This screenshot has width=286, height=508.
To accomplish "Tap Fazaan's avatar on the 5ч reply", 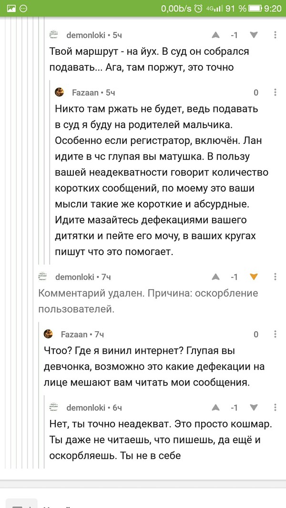I will (60, 92).
